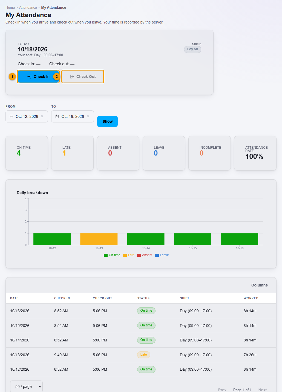282x392 pixels.
Task: Open the 50 / page dropdown
Action: pos(26,387)
